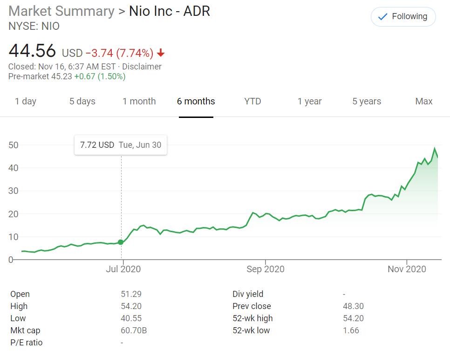Click the blue checkmark in Following button
Viewport: 450px width, 351px height.
tap(383, 16)
